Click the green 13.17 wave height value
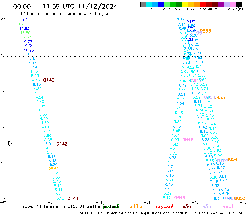 pos(23,24)
